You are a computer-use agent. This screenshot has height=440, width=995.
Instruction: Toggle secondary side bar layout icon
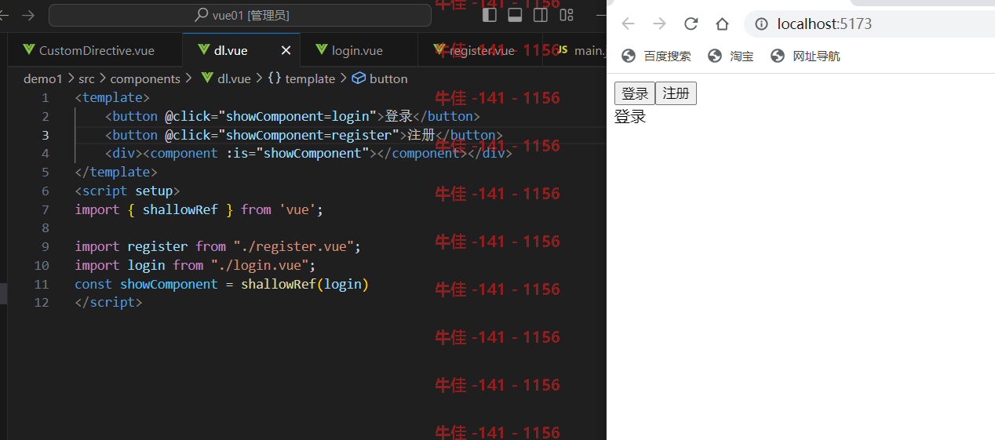click(541, 15)
